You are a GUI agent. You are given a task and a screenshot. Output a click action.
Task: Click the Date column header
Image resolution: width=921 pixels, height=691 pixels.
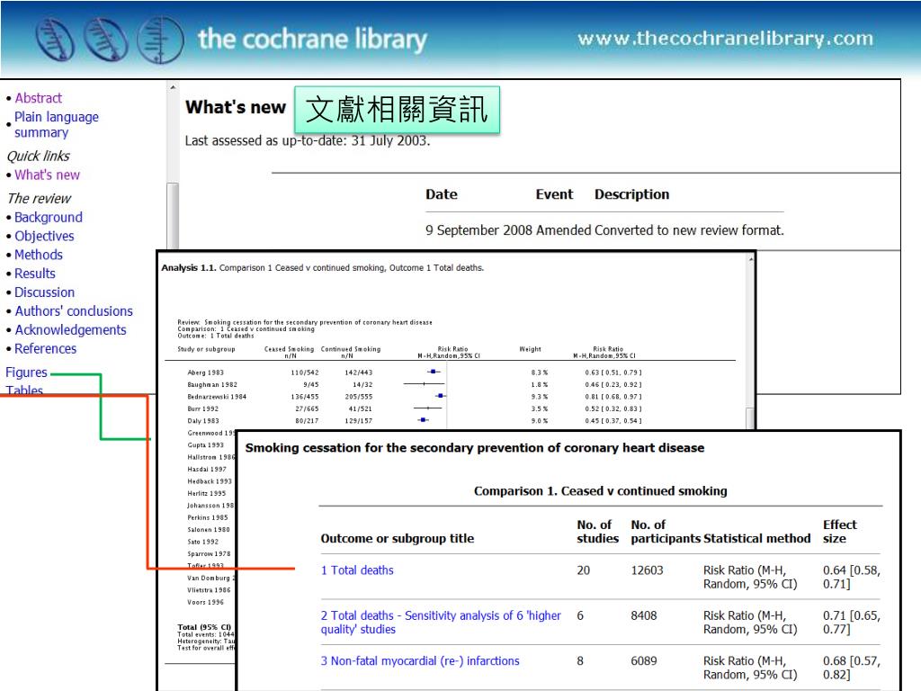click(441, 194)
